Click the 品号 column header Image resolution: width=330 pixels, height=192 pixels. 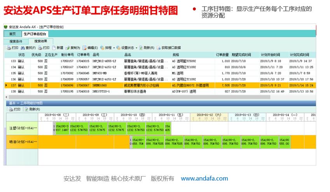click(107, 55)
